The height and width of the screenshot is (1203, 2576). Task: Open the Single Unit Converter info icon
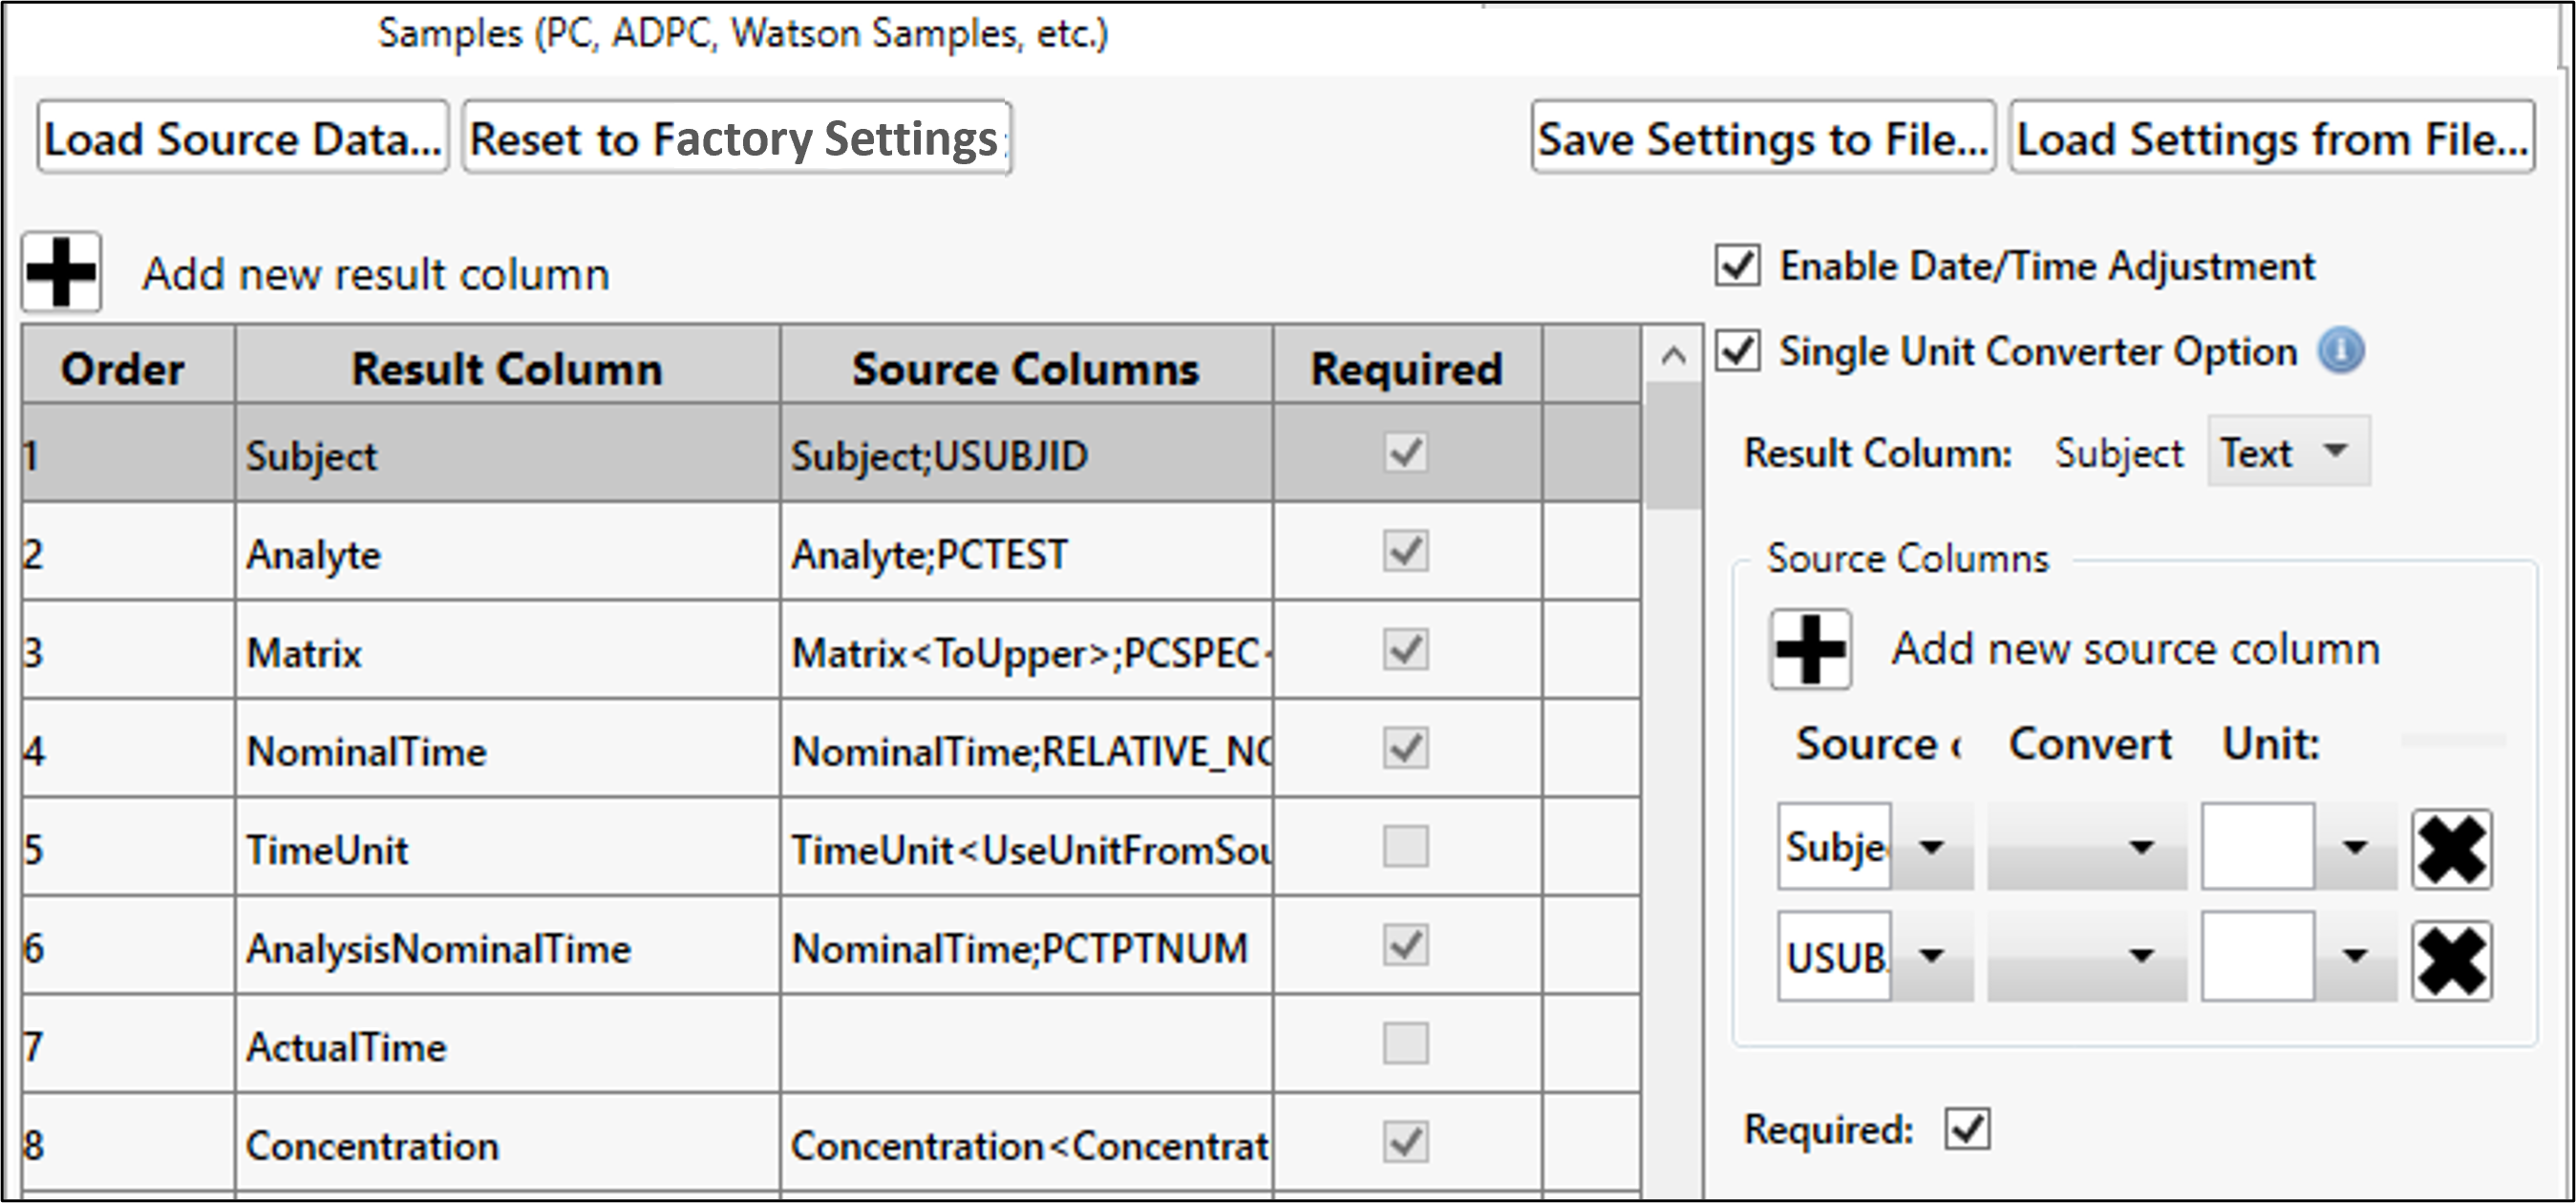(x=2341, y=351)
